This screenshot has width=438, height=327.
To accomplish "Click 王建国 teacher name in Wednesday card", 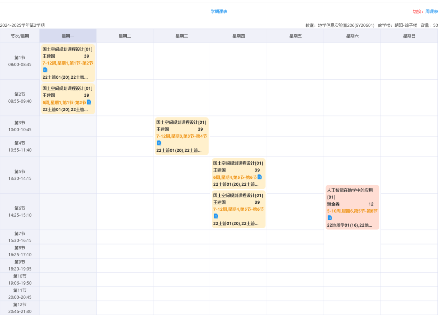I will click(x=162, y=129).
